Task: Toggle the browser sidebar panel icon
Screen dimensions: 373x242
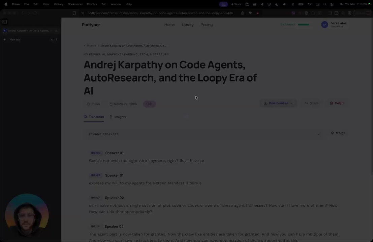Action: [x=4, y=22]
